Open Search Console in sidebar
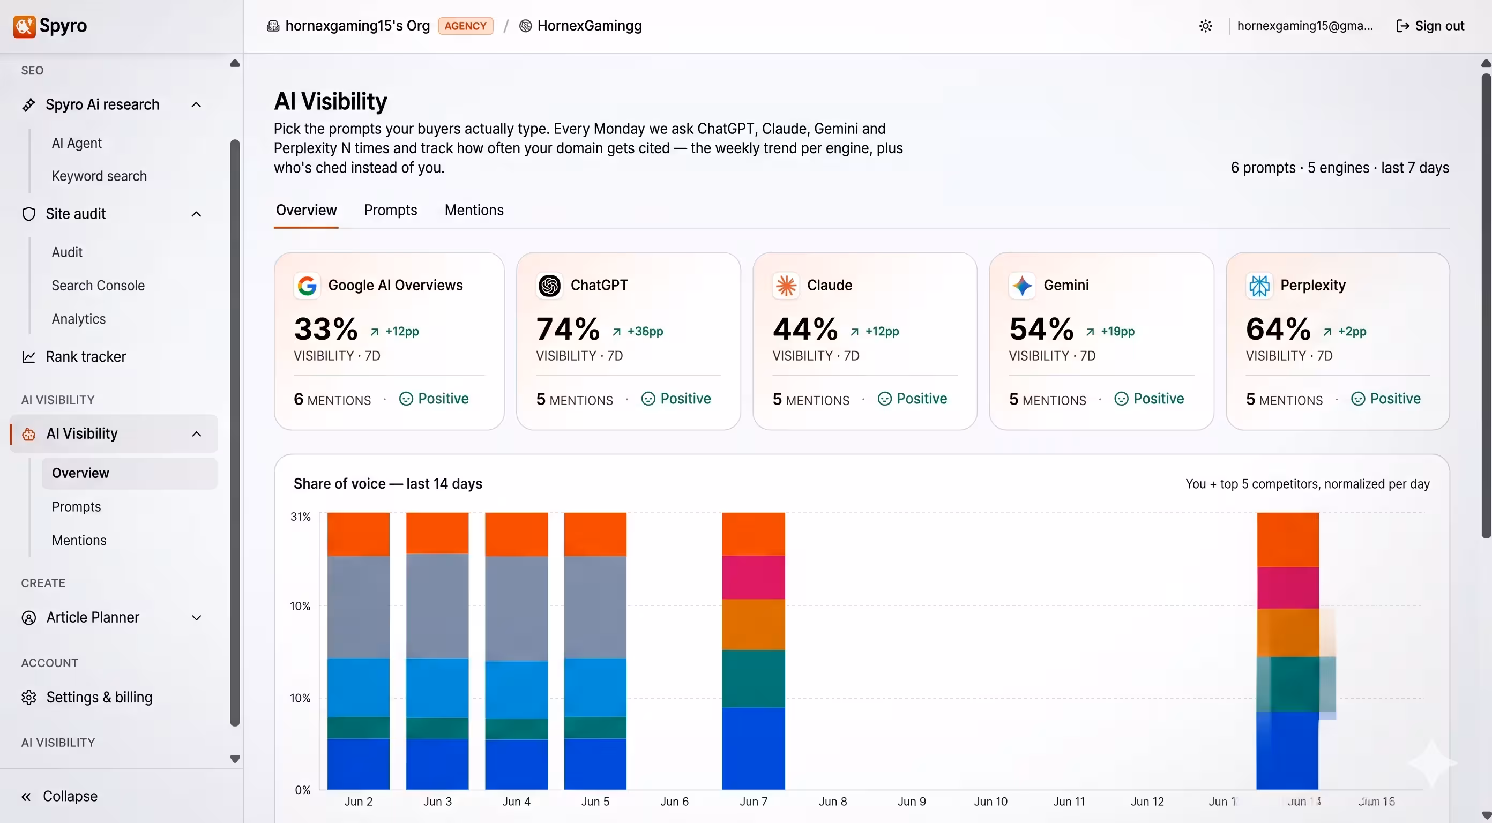The image size is (1492, 823). tap(98, 286)
